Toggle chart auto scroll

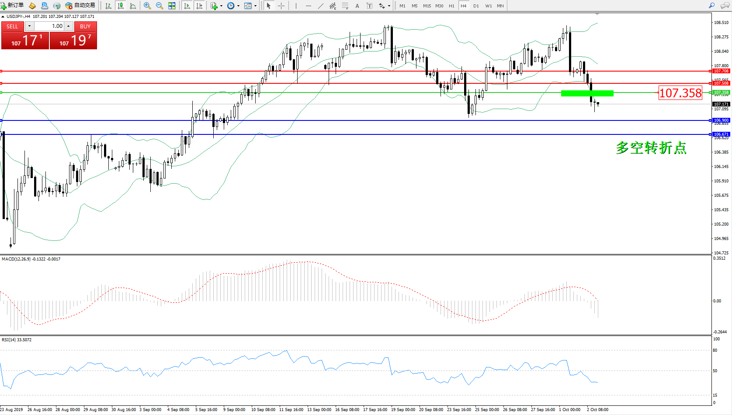(187, 6)
